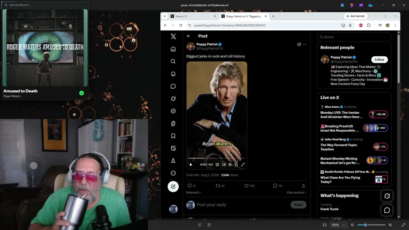The width and height of the screenshot is (409, 230).
Task: Open The Way Forward-Topic: Taxation space
Action: point(354,144)
